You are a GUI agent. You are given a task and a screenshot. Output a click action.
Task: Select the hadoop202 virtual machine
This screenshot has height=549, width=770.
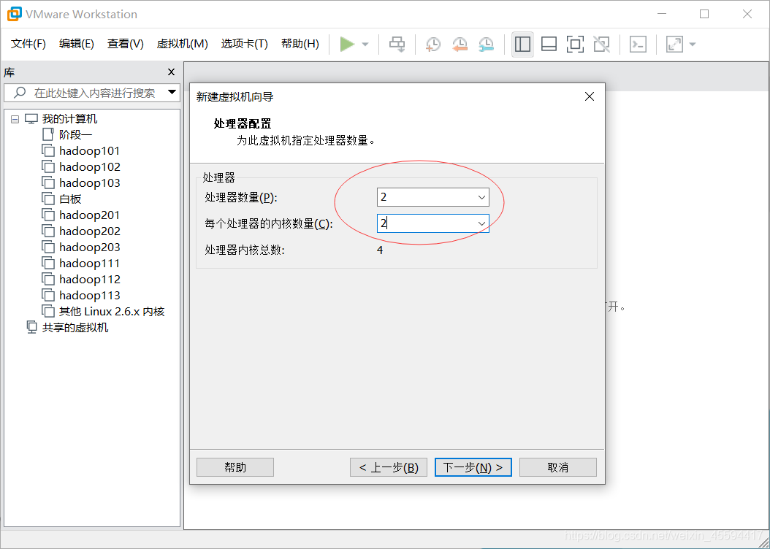(x=89, y=231)
